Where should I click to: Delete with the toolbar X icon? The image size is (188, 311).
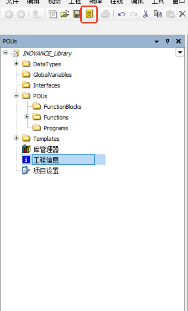click(x=182, y=14)
